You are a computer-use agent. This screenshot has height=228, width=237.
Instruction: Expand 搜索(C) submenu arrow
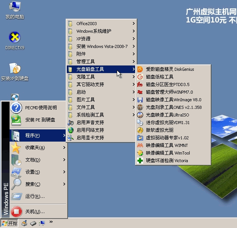click(64, 184)
